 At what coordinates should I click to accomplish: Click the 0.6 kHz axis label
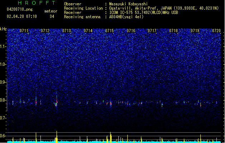(3, 136)
